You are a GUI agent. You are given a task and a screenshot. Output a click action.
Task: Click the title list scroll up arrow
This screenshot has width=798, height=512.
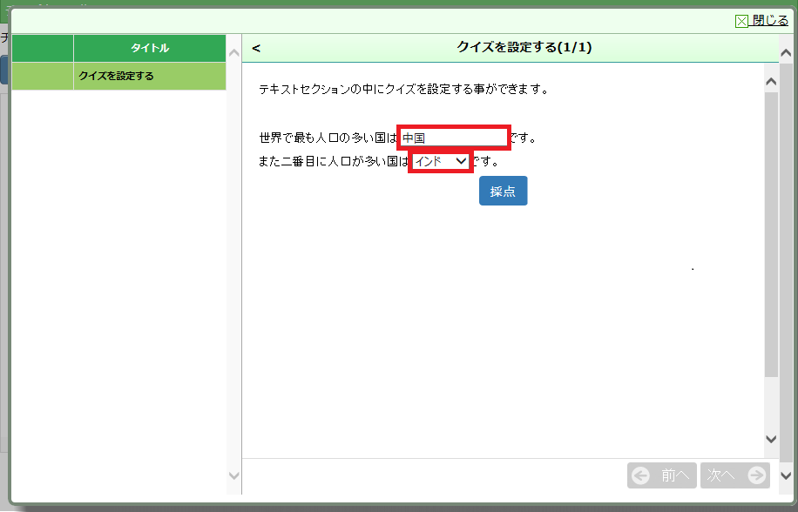pyautogui.click(x=233, y=52)
